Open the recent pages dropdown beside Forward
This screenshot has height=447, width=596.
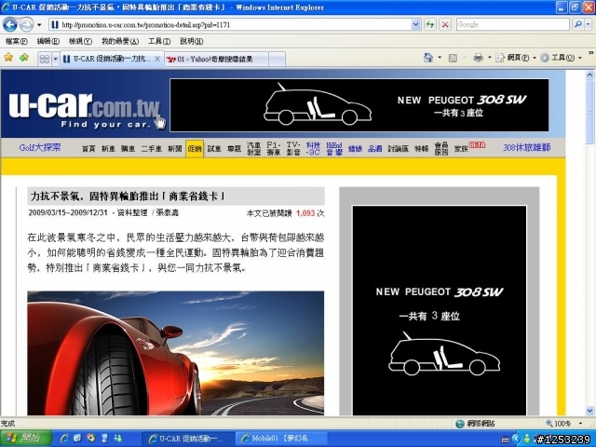tap(39, 25)
